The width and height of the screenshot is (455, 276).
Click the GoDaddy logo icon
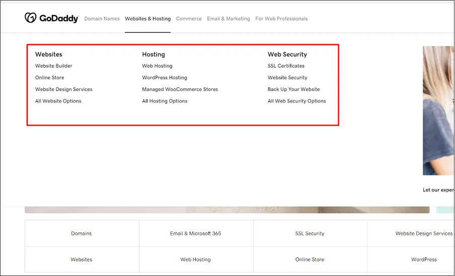coord(31,18)
